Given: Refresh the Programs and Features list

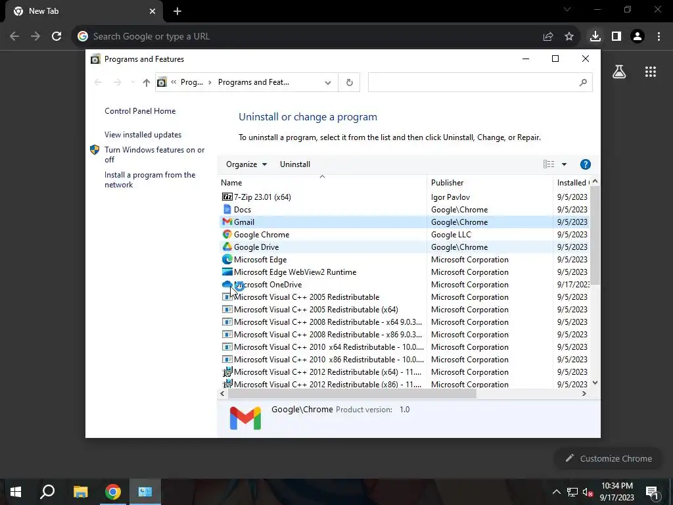Looking at the screenshot, I should coord(350,82).
